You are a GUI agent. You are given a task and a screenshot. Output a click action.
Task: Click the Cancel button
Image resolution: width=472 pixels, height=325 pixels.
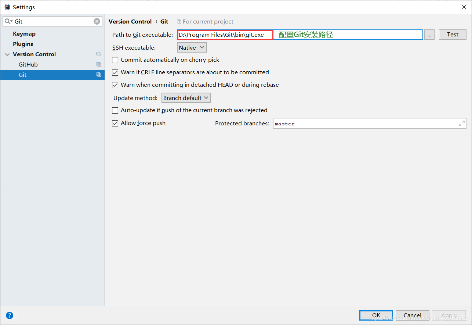413,315
